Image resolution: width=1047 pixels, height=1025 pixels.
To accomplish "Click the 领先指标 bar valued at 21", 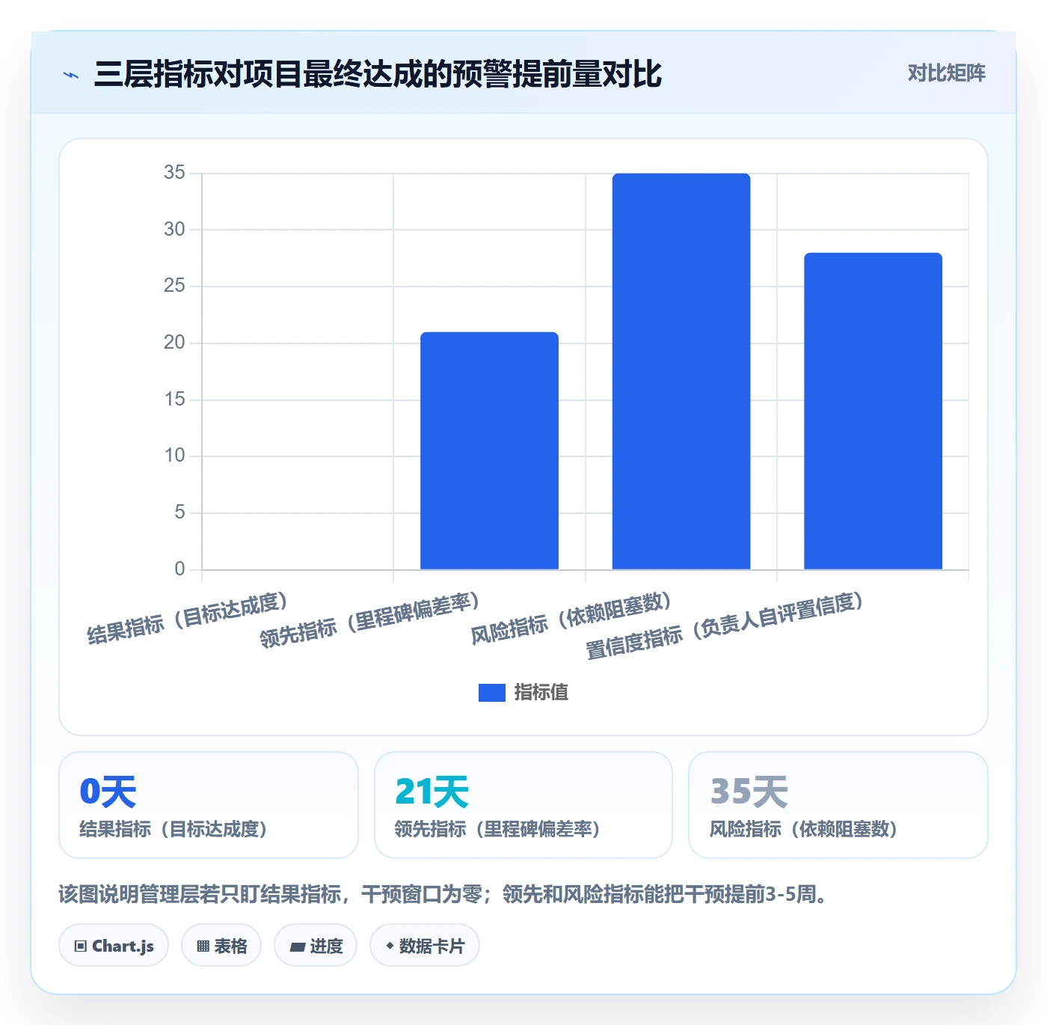I will tap(489, 450).
